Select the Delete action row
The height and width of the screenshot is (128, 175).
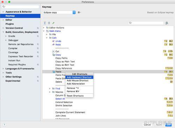pyautogui.click(x=108, y=82)
